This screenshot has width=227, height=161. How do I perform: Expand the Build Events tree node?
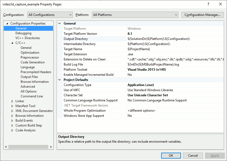[12, 120]
